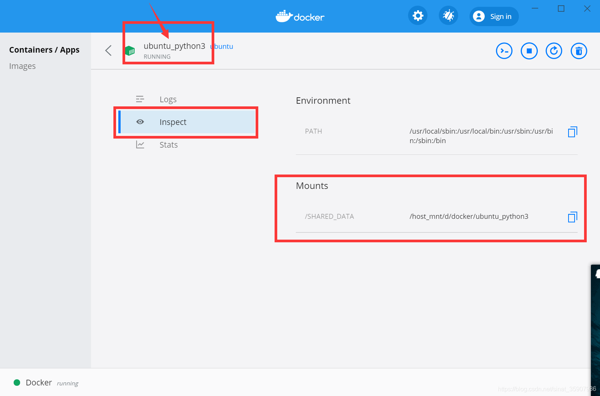Open the ubuntu image link
The height and width of the screenshot is (396, 600).
(x=222, y=47)
